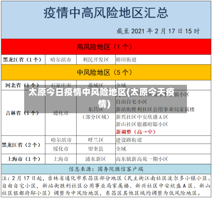Viewport: 212px width, 198px height.
Task: Select the cell 上海市（1 个）
Action: pyautogui.click(x=23, y=159)
